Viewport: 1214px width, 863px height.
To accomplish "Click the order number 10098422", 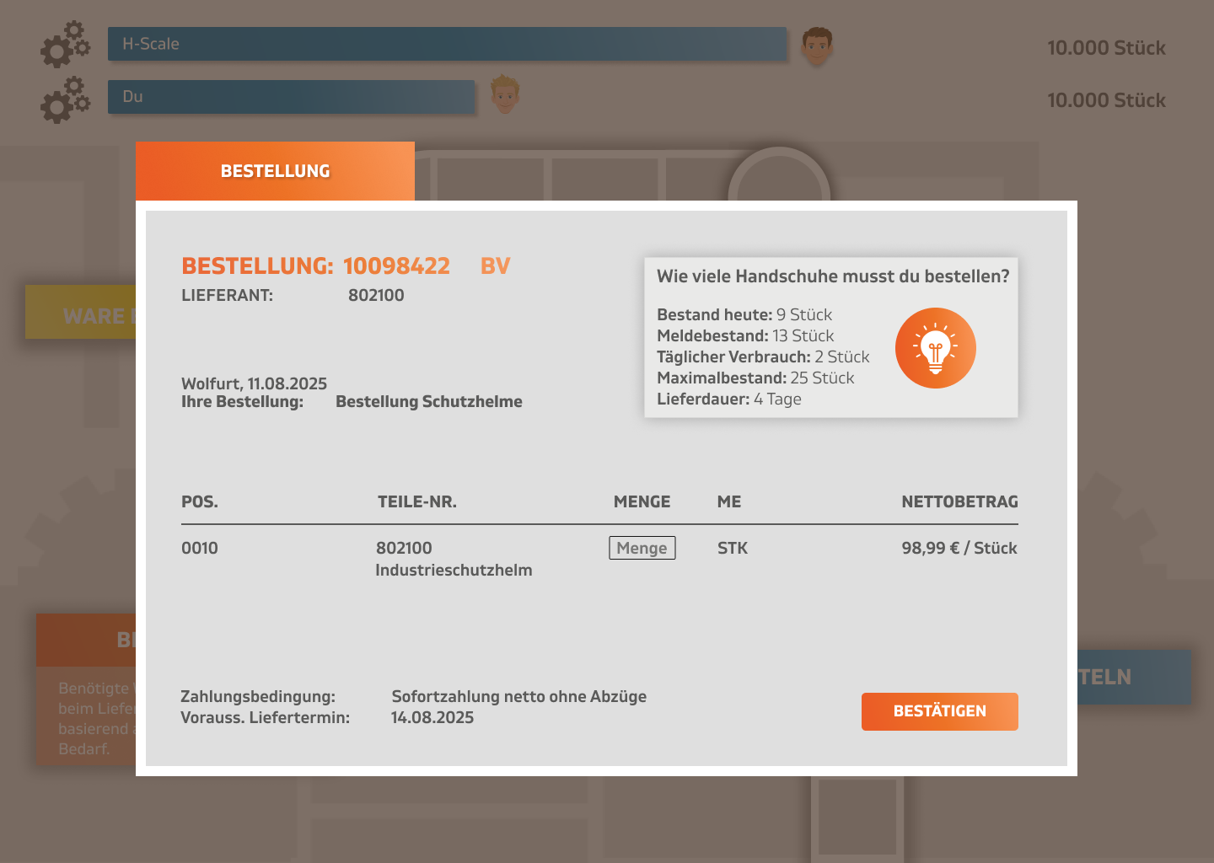I will click(x=396, y=266).
